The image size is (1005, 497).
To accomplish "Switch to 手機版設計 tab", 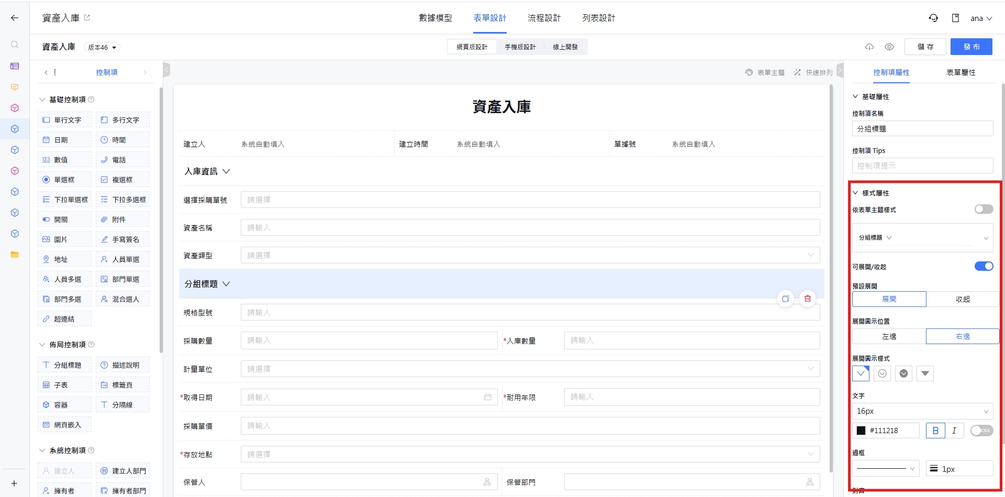I will point(520,47).
